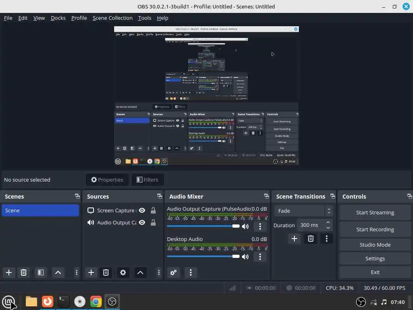Open Desktop Audio options dots
Viewport: 413px width, 310px height.
(x=260, y=256)
